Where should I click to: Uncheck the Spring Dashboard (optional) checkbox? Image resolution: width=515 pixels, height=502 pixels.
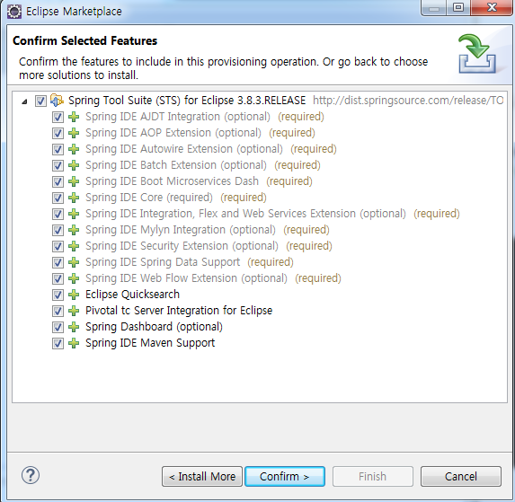pos(58,327)
